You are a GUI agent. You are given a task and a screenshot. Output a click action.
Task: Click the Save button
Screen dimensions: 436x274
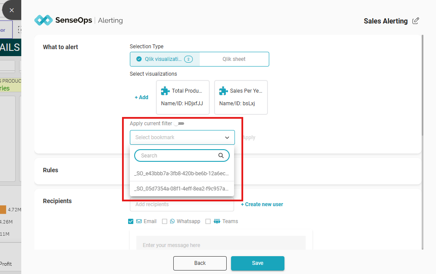(258, 263)
